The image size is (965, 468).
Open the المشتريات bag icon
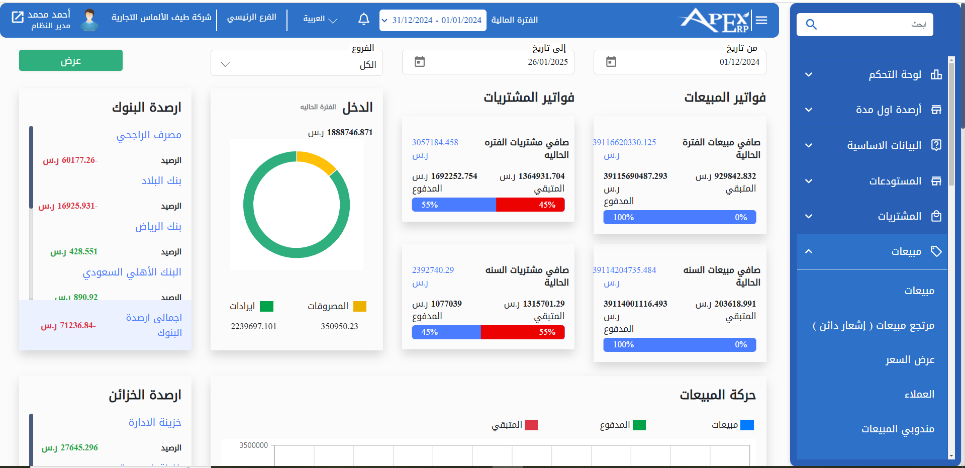pos(937,216)
